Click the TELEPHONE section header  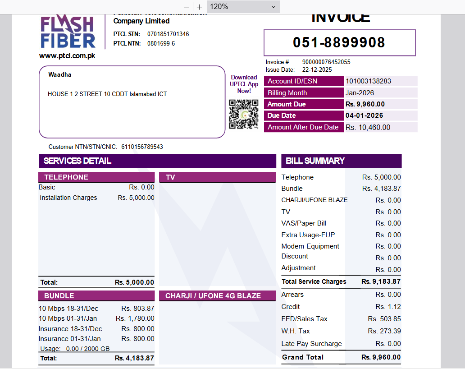pyautogui.click(x=96, y=177)
